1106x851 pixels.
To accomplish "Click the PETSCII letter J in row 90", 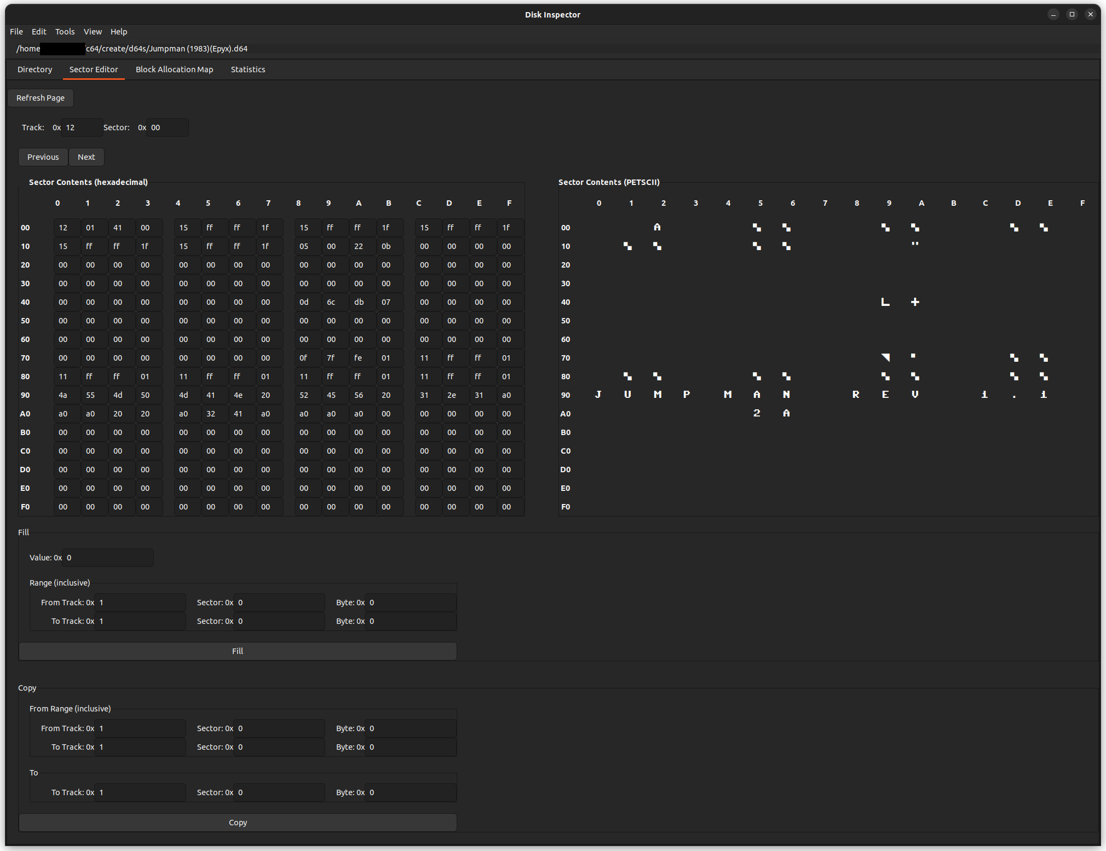I will (x=598, y=395).
